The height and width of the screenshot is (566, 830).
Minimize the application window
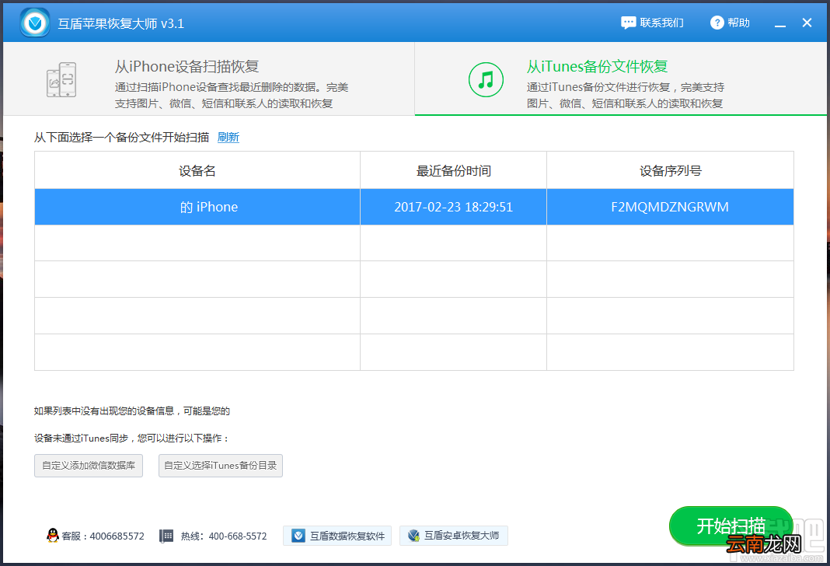click(x=780, y=24)
